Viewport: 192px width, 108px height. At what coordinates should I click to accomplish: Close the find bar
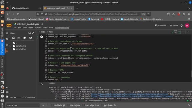pyautogui.click(x=189, y=105)
